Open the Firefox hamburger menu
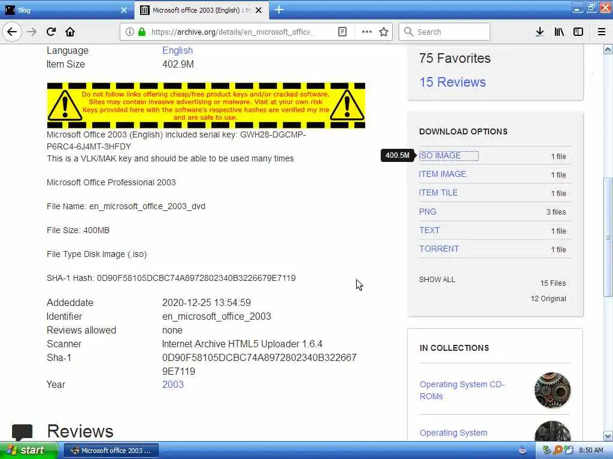Screen dimensions: 613x459 [602, 32]
